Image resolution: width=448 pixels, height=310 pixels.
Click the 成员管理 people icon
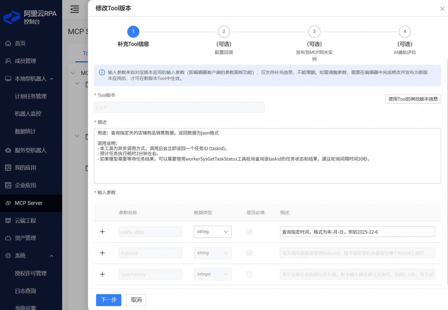[8, 61]
